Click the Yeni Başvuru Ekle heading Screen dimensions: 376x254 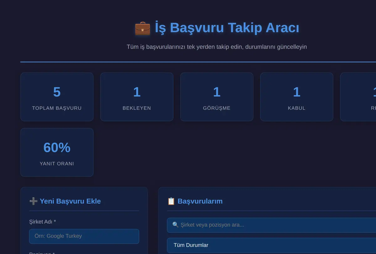pos(65,201)
